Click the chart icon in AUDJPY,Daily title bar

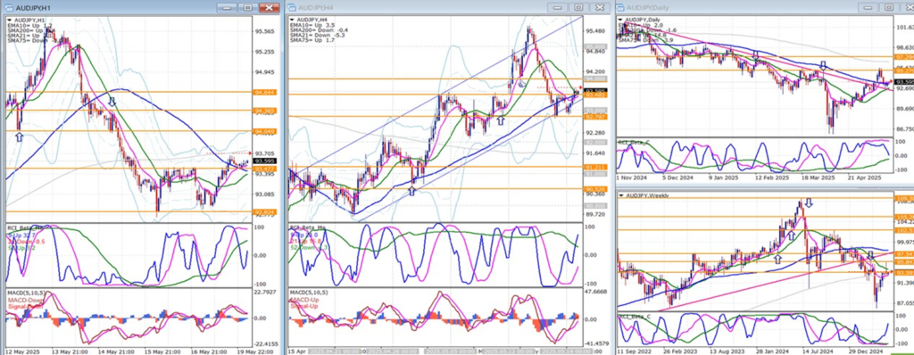point(621,7)
